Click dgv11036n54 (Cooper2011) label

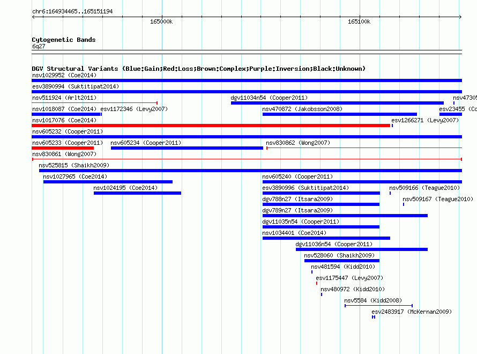(x=334, y=244)
